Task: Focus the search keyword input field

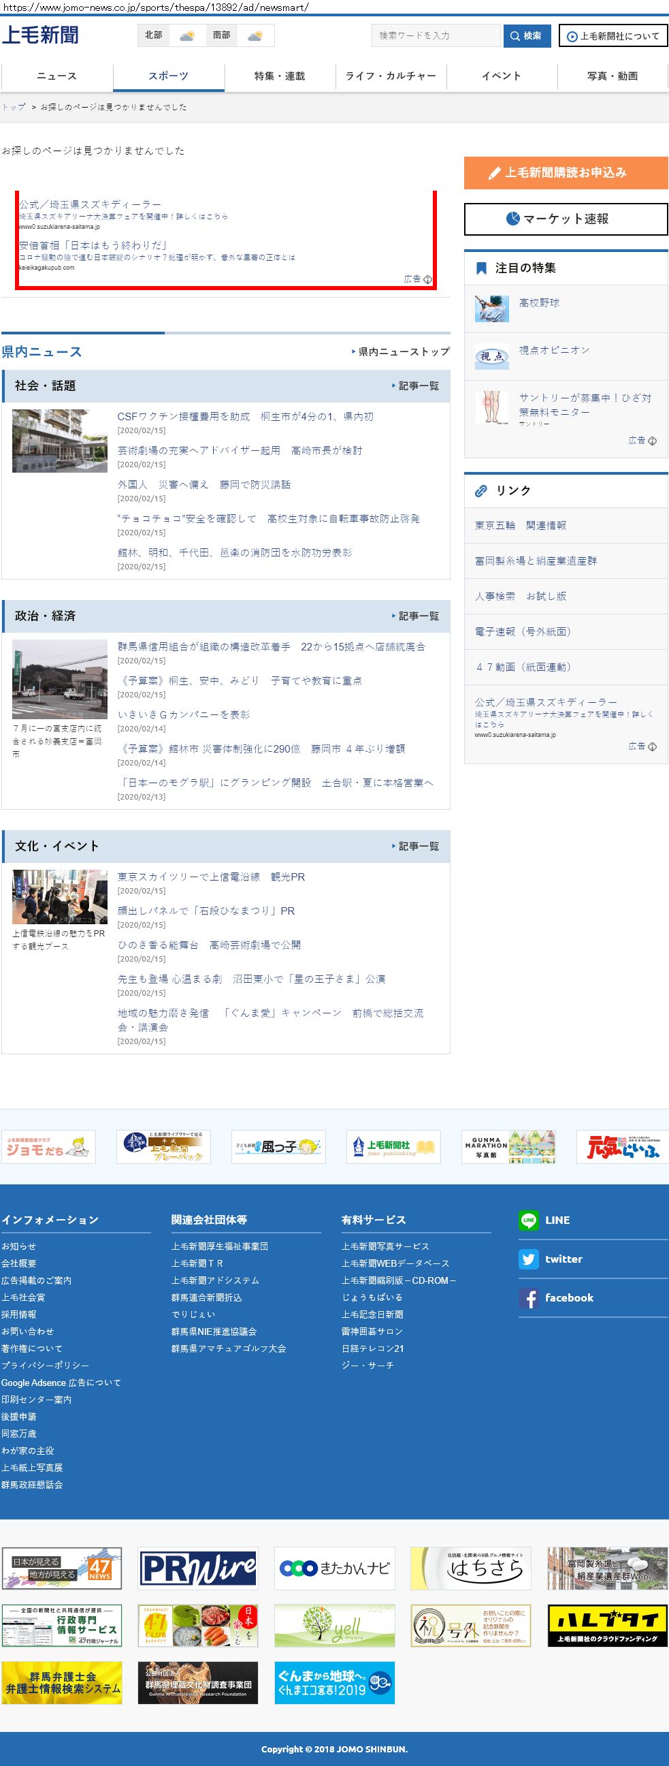Action: click(436, 35)
